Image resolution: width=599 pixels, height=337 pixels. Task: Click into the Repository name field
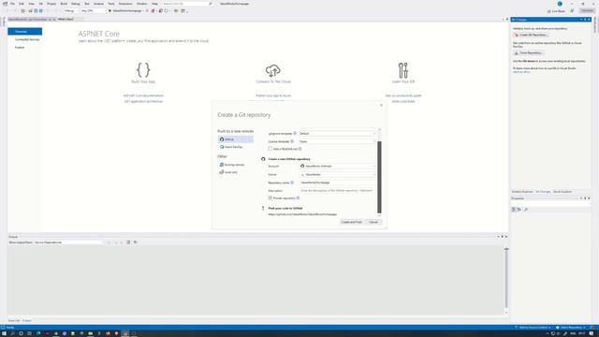[x=337, y=183]
